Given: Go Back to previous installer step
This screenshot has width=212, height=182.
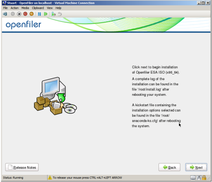Looking at the screenshot, I should 169,167.
